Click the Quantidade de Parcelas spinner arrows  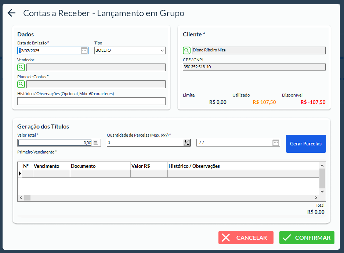tap(187, 143)
